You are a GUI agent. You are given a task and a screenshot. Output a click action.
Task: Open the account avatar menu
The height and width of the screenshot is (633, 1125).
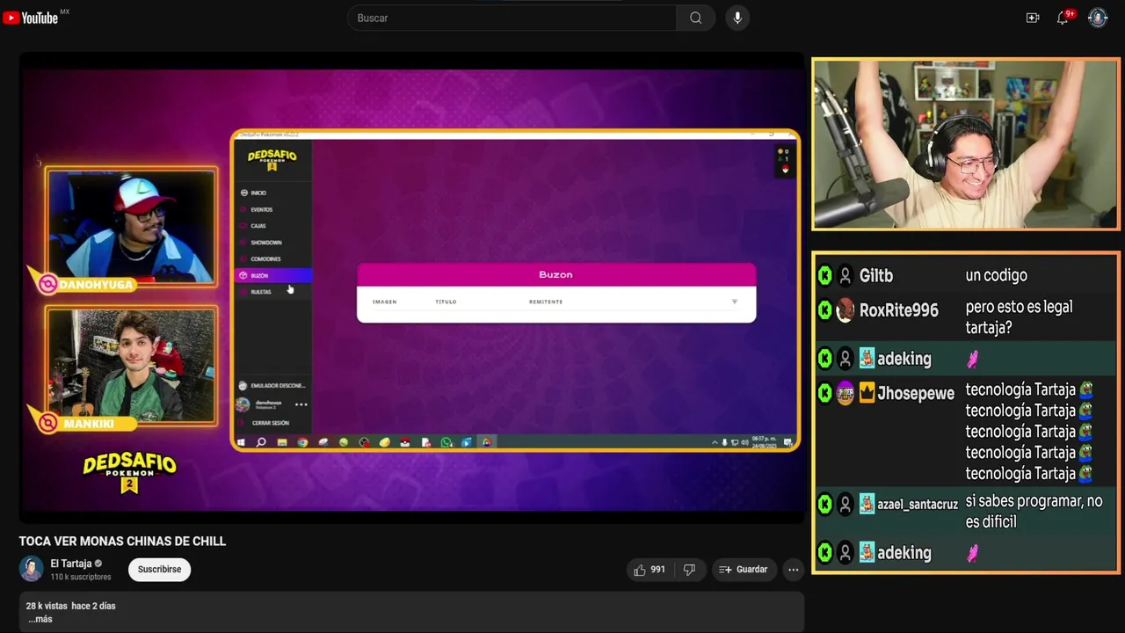click(x=1098, y=18)
